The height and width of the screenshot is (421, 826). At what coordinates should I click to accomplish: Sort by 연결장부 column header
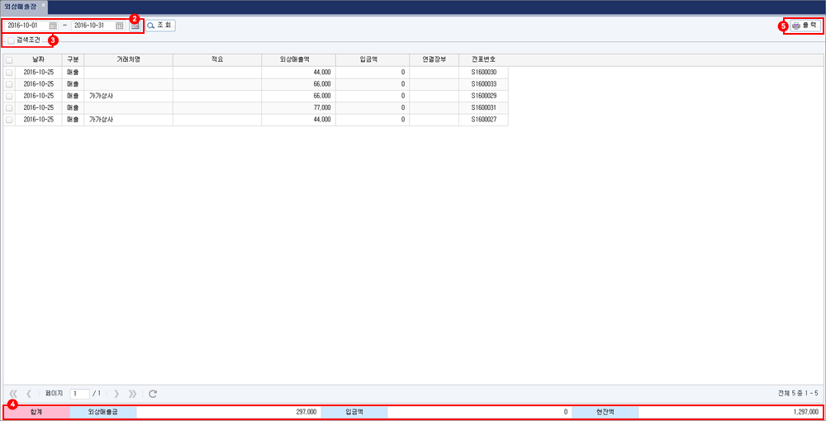click(x=434, y=60)
